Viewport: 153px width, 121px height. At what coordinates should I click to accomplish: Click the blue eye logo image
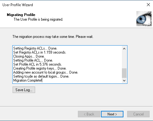tap(144, 18)
